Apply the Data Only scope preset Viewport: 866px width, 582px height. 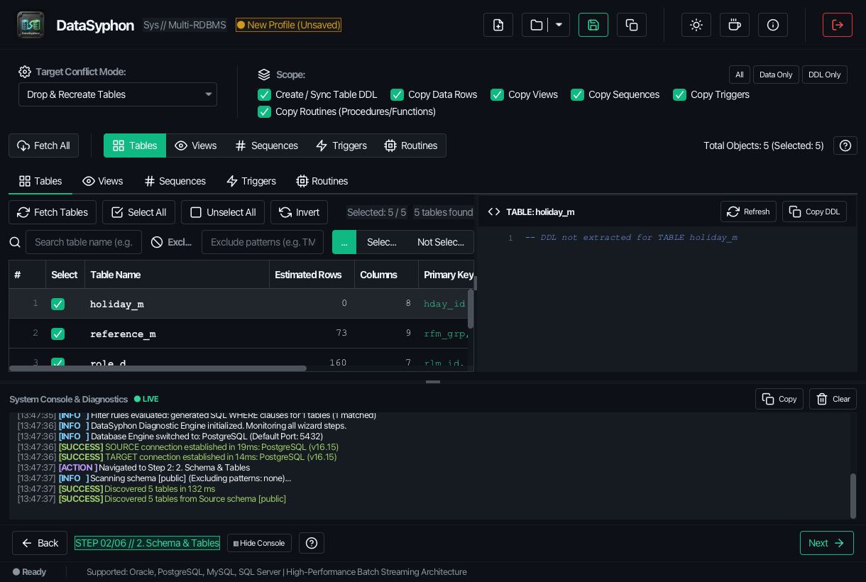(776, 75)
